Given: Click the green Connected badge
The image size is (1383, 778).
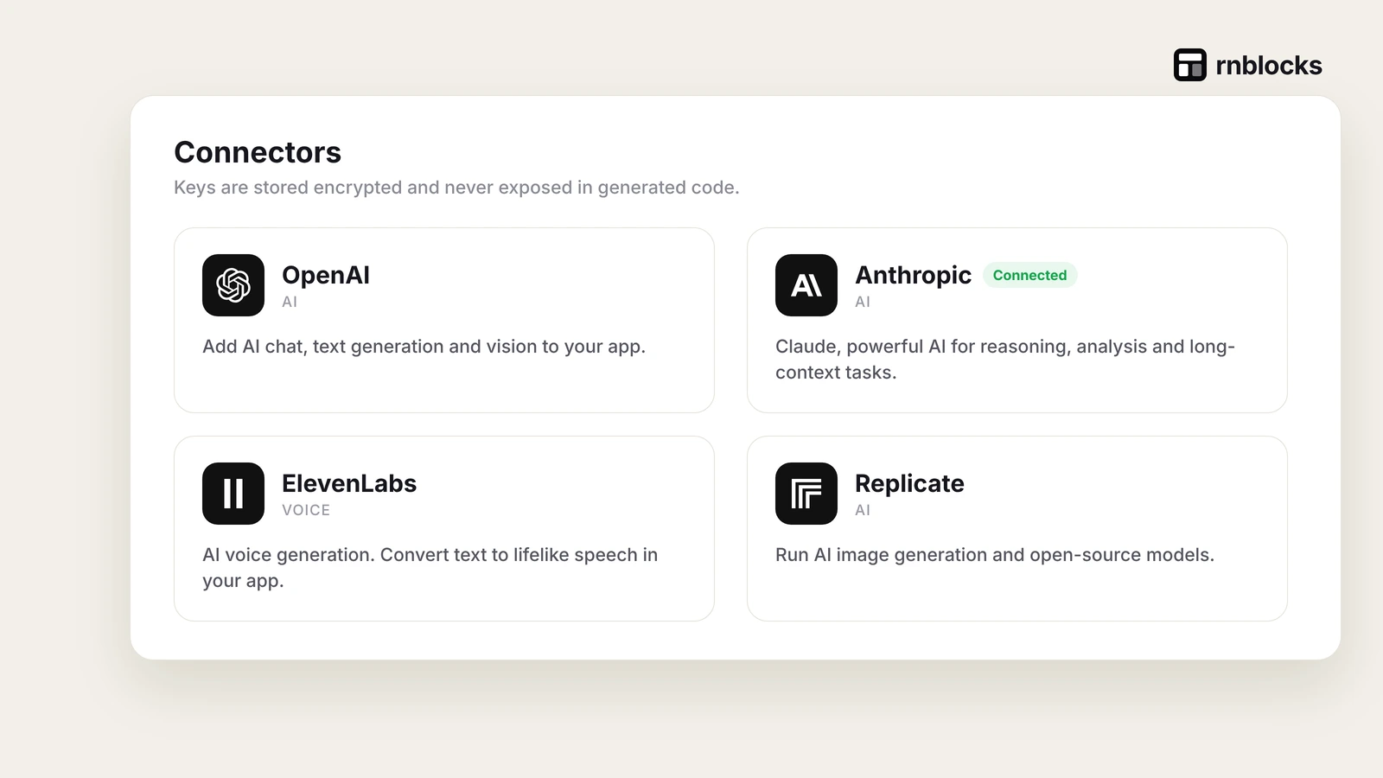Looking at the screenshot, I should 1029,275.
